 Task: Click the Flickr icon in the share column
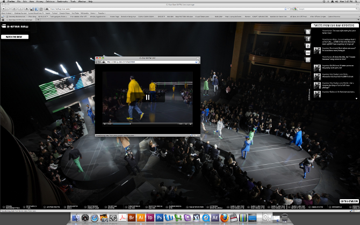tap(308, 53)
